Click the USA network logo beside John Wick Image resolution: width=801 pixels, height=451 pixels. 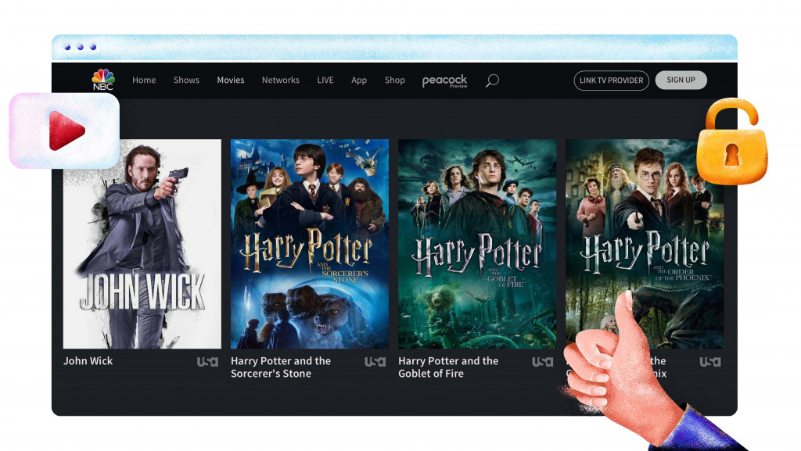[x=207, y=362]
